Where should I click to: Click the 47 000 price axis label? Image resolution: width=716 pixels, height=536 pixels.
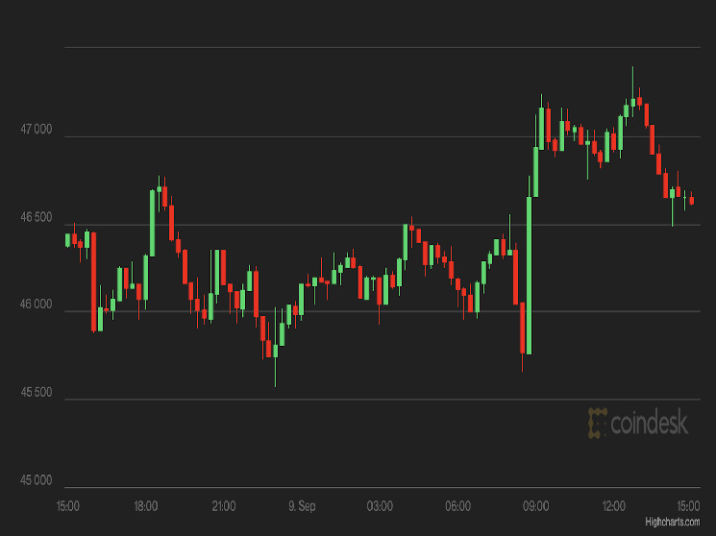pos(37,128)
